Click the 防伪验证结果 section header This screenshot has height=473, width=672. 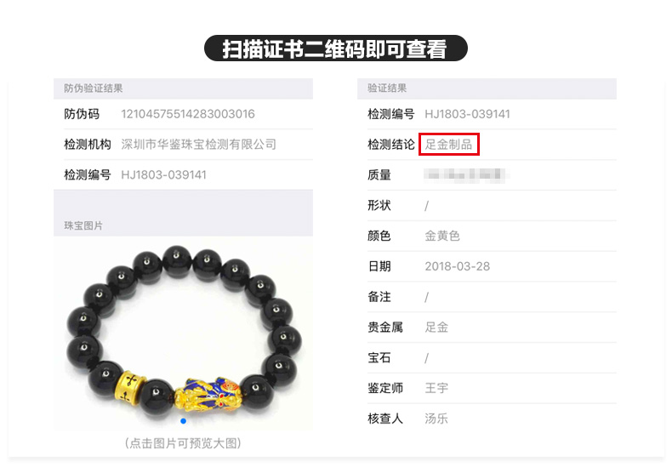(94, 88)
